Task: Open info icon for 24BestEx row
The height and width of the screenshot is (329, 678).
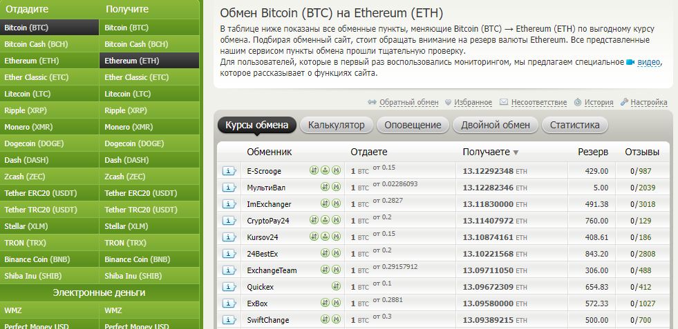Action: point(229,253)
